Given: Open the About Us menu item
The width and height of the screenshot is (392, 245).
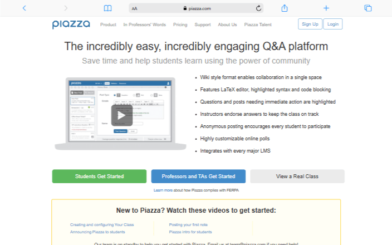Looking at the screenshot, I should 227,24.
